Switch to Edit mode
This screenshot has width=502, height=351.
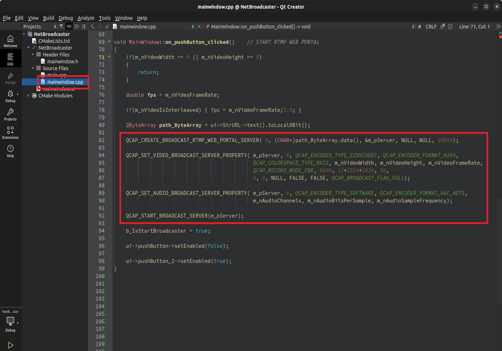point(10,59)
